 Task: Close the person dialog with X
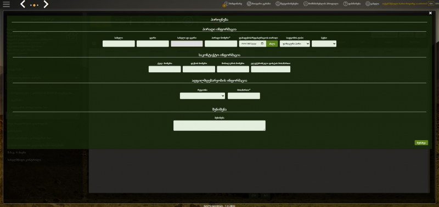(430, 13)
